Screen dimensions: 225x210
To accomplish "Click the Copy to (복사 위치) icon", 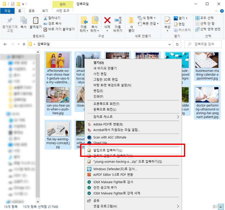I will tap(95, 23).
